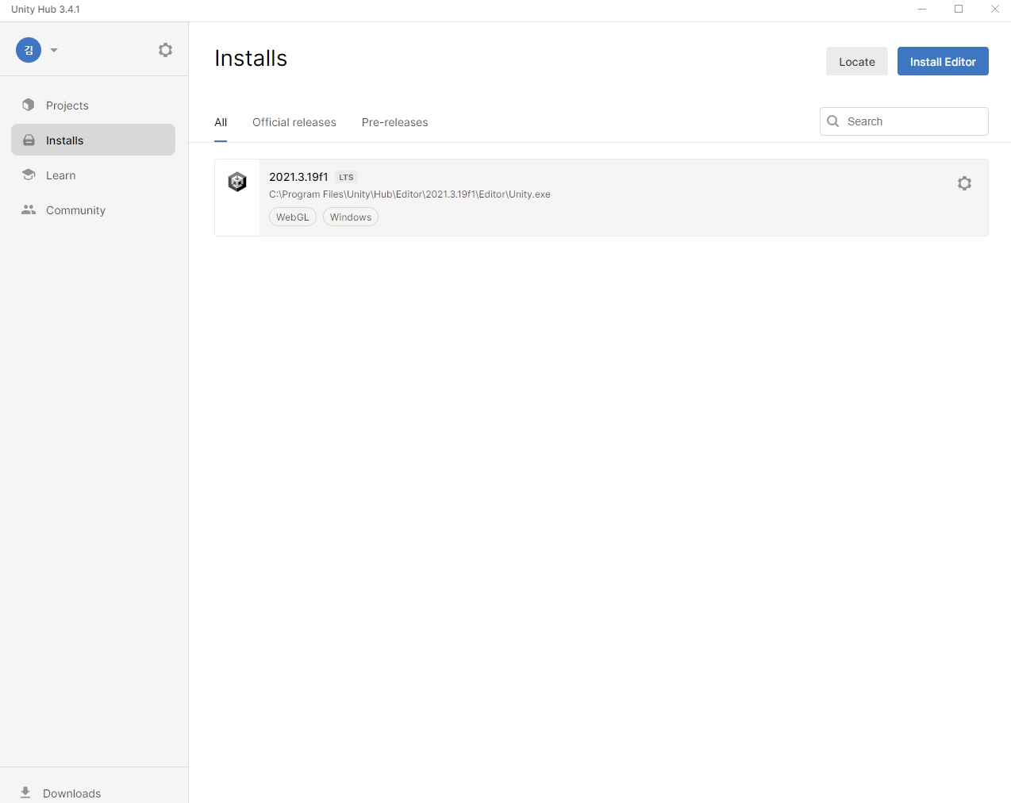Click the Community people icon

click(29, 210)
